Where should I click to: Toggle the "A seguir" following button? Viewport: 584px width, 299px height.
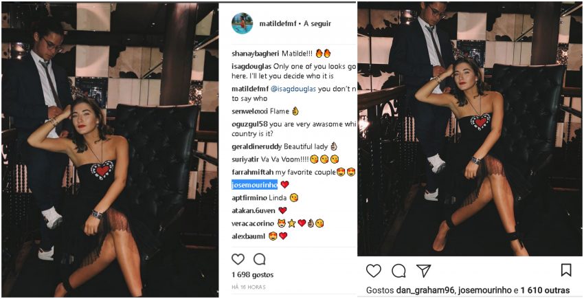click(317, 23)
